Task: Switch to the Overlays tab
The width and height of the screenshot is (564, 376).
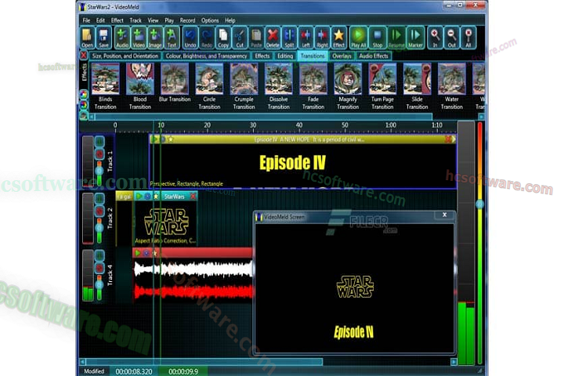Action: tap(342, 56)
